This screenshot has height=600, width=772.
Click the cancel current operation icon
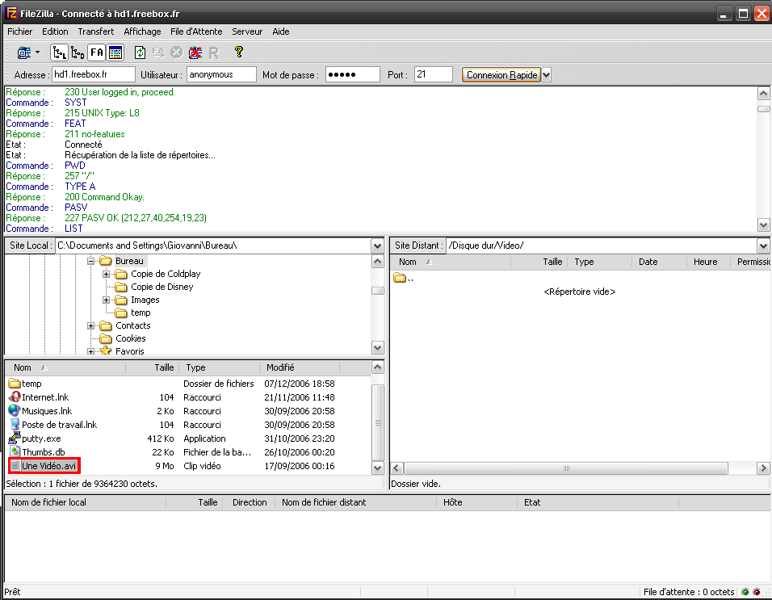176,52
